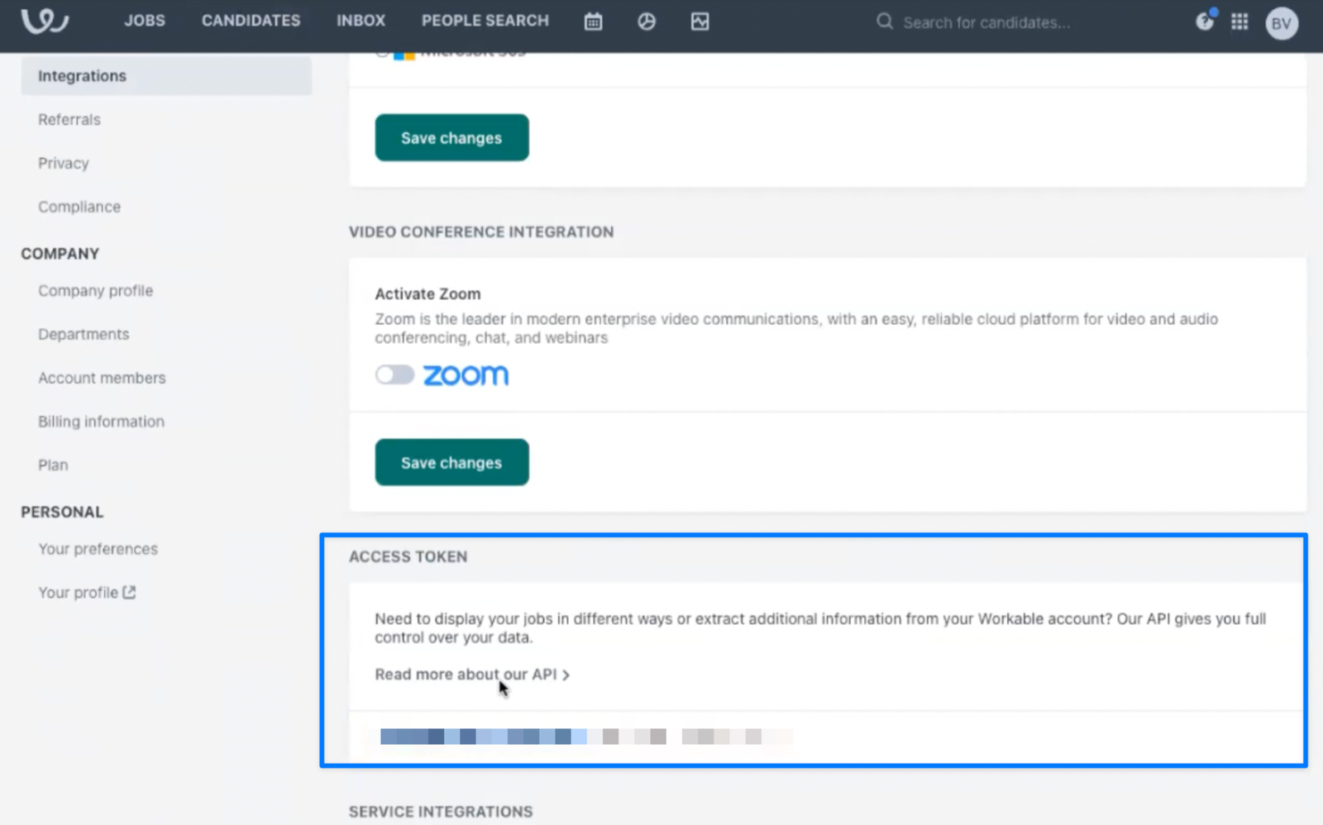Open the BV user avatar menu
This screenshot has height=825, width=1323.
point(1282,23)
